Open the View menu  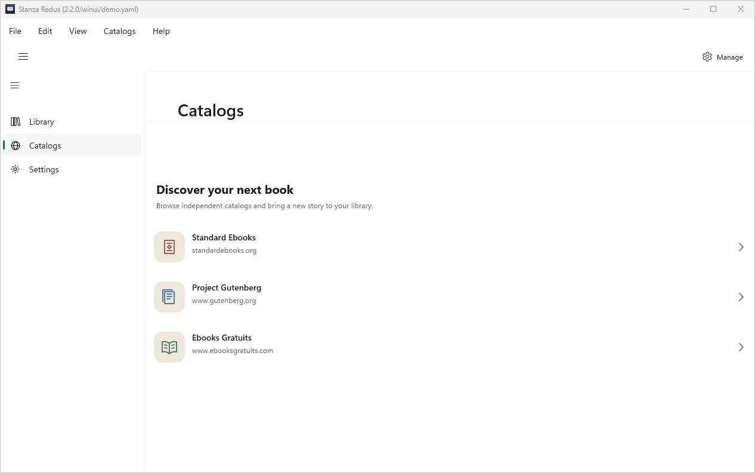coord(78,31)
